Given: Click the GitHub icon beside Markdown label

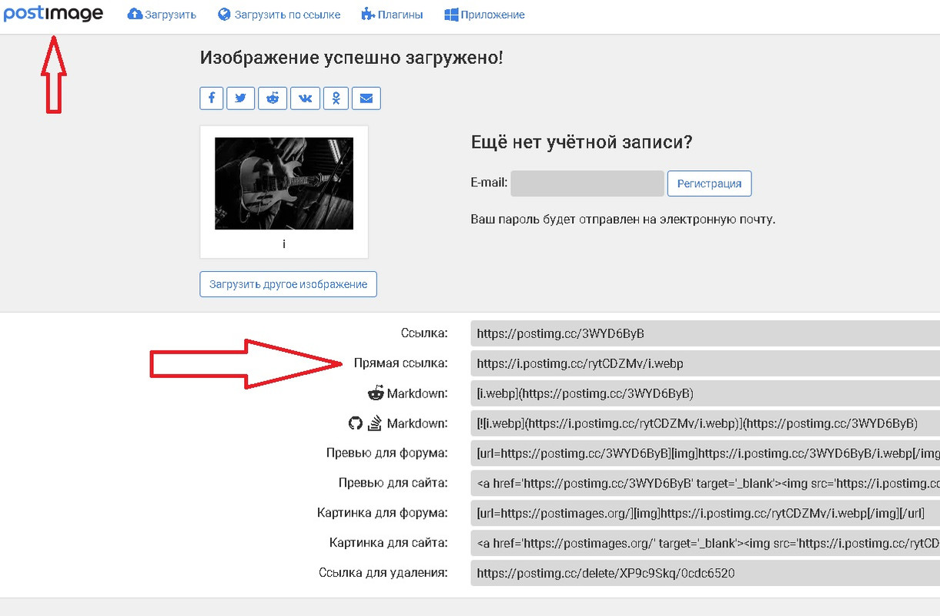Looking at the screenshot, I should pyautogui.click(x=355, y=423).
